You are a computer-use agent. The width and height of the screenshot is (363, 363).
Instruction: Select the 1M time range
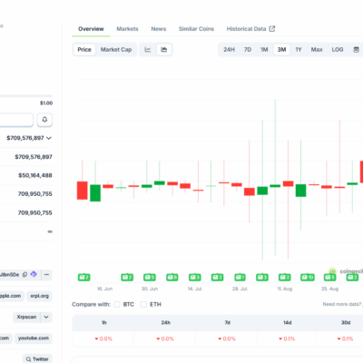pyautogui.click(x=264, y=50)
